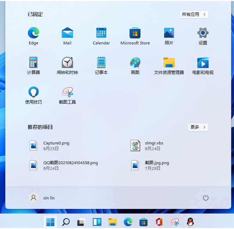Open QQ penguin on taskbar
Viewport: 234px width, 229px height.
pos(190,222)
